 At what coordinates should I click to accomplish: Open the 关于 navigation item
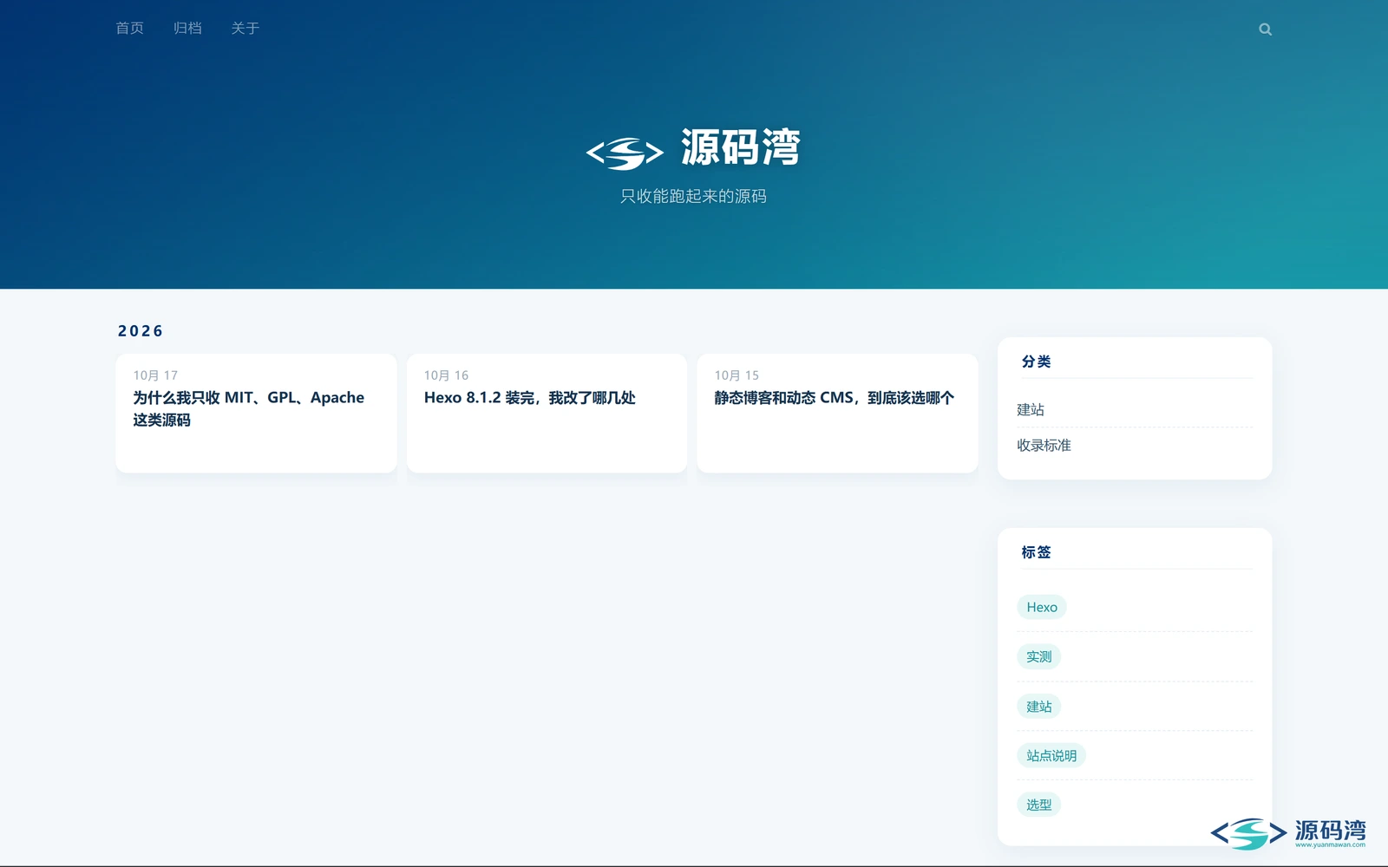point(245,29)
